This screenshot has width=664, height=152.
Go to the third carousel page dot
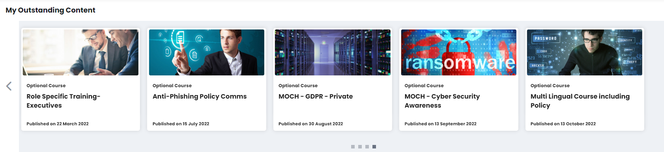(367, 147)
